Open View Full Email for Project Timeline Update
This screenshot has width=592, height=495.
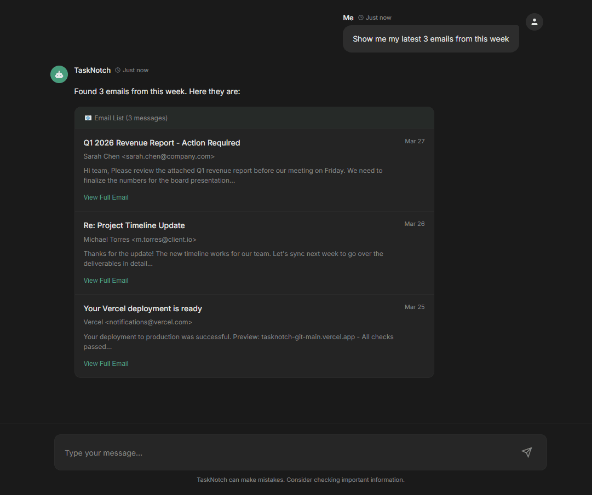point(106,281)
